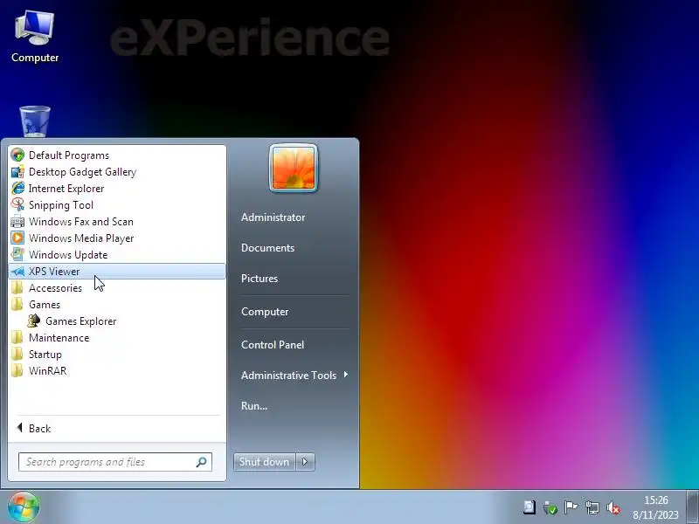Click the search magnifier icon
This screenshot has height=524, width=699.
(202, 462)
